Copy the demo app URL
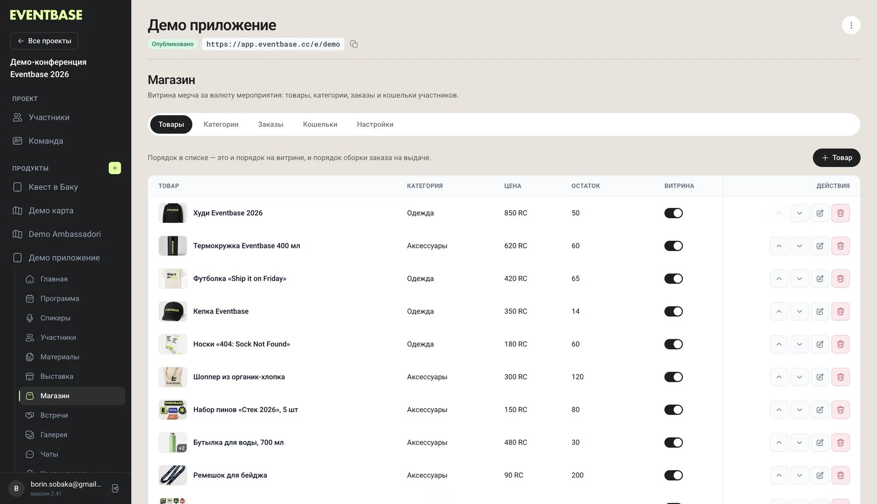This screenshot has height=504, width=877. coord(354,44)
